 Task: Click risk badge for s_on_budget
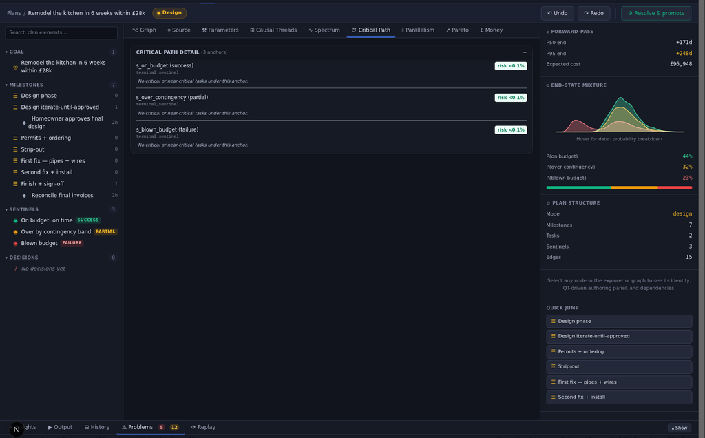click(510, 65)
